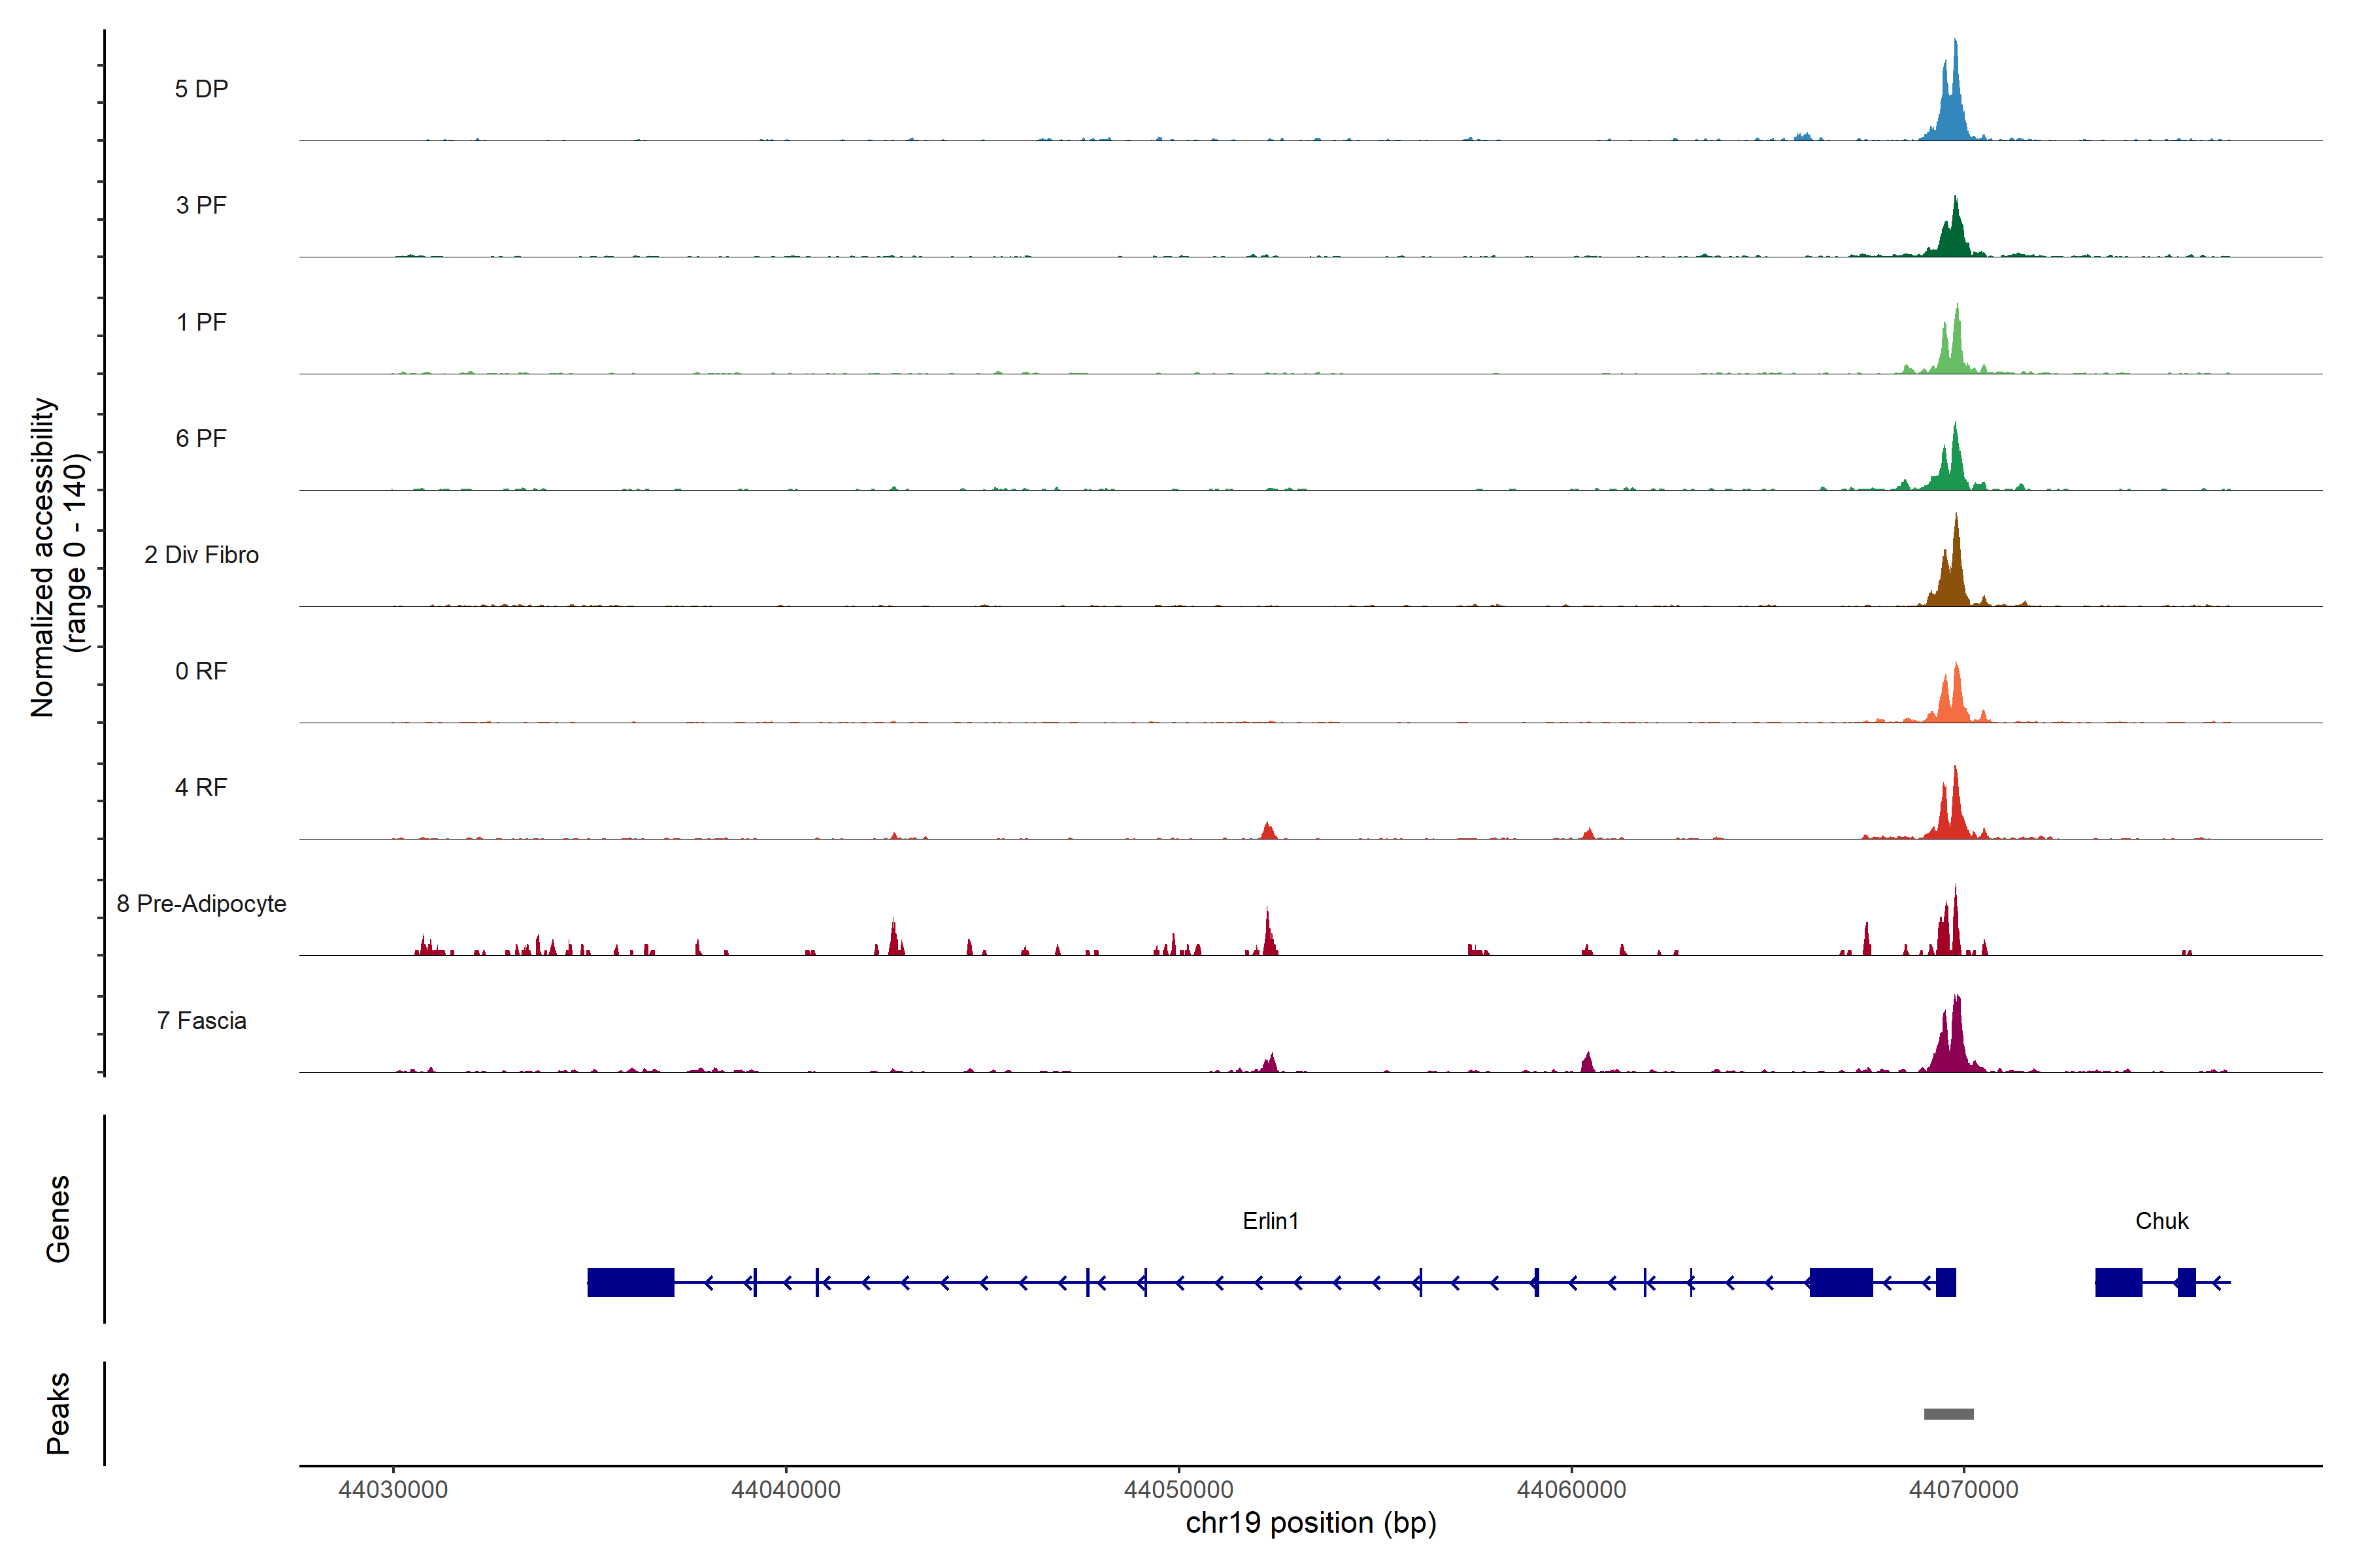Click the 3 PF track label
This screenshot has width=2353, height=1568.
click(201, 205)
